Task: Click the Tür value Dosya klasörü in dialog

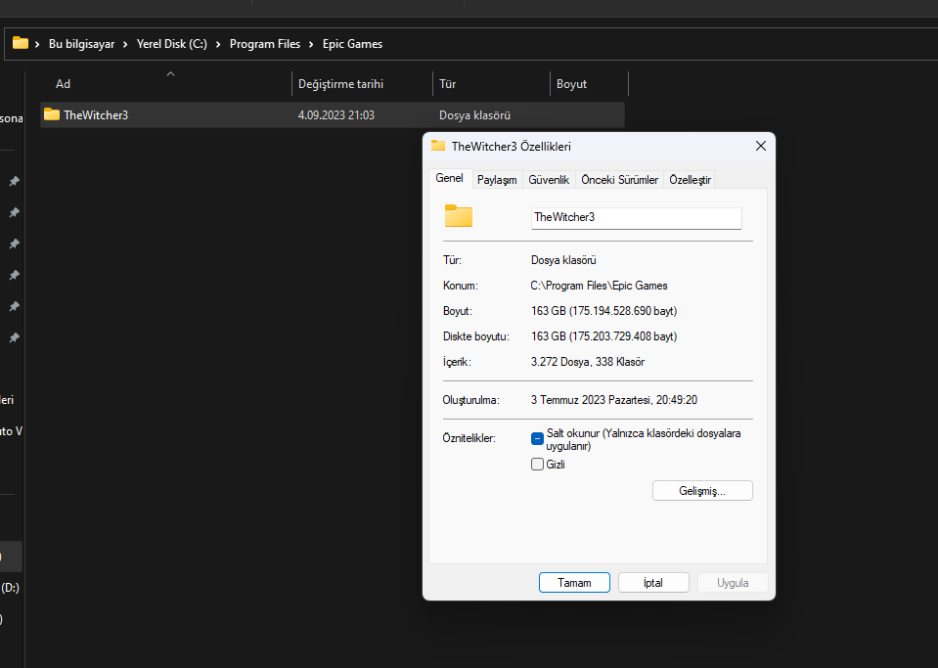Action: [x=563, y=260]
